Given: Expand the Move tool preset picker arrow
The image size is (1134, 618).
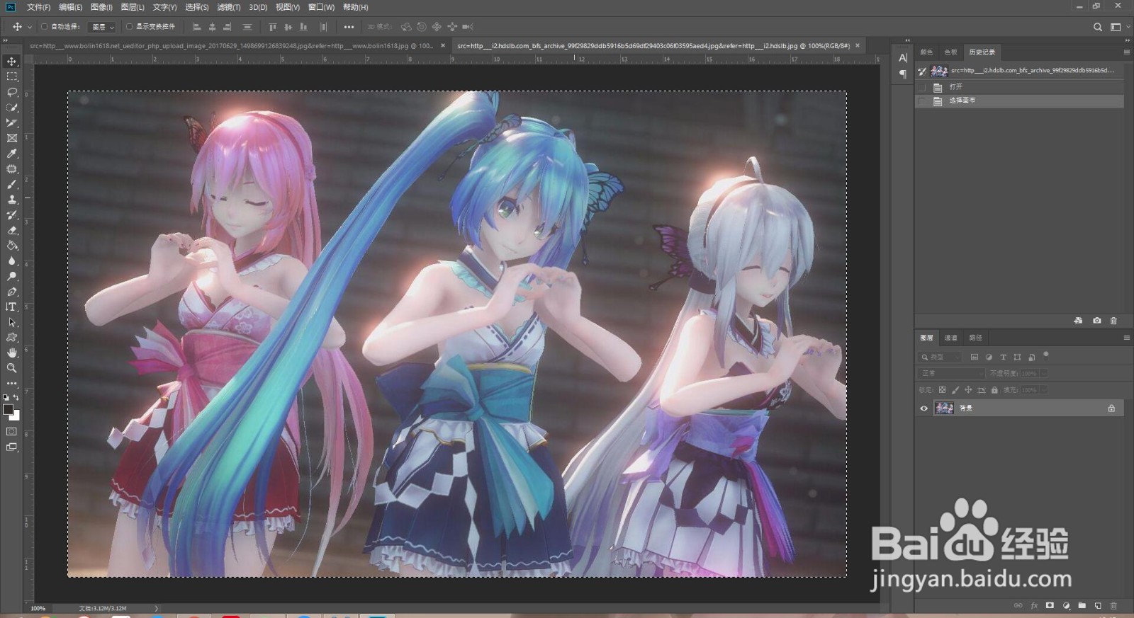Looking at the screenshot, I should 30,27.
